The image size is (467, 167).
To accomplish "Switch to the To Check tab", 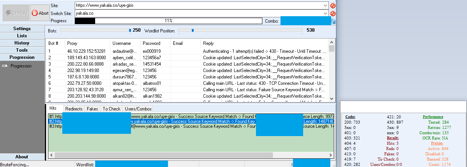I will point(111,109).
